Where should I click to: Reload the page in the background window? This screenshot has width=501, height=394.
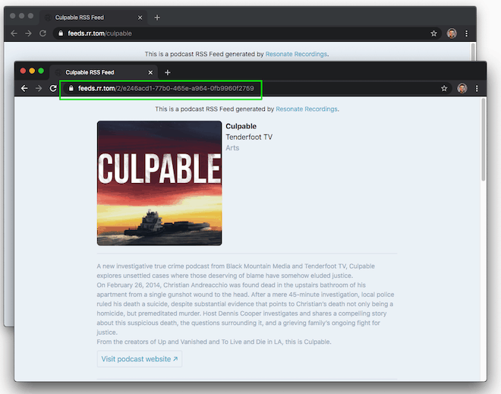tap(43, 33)
